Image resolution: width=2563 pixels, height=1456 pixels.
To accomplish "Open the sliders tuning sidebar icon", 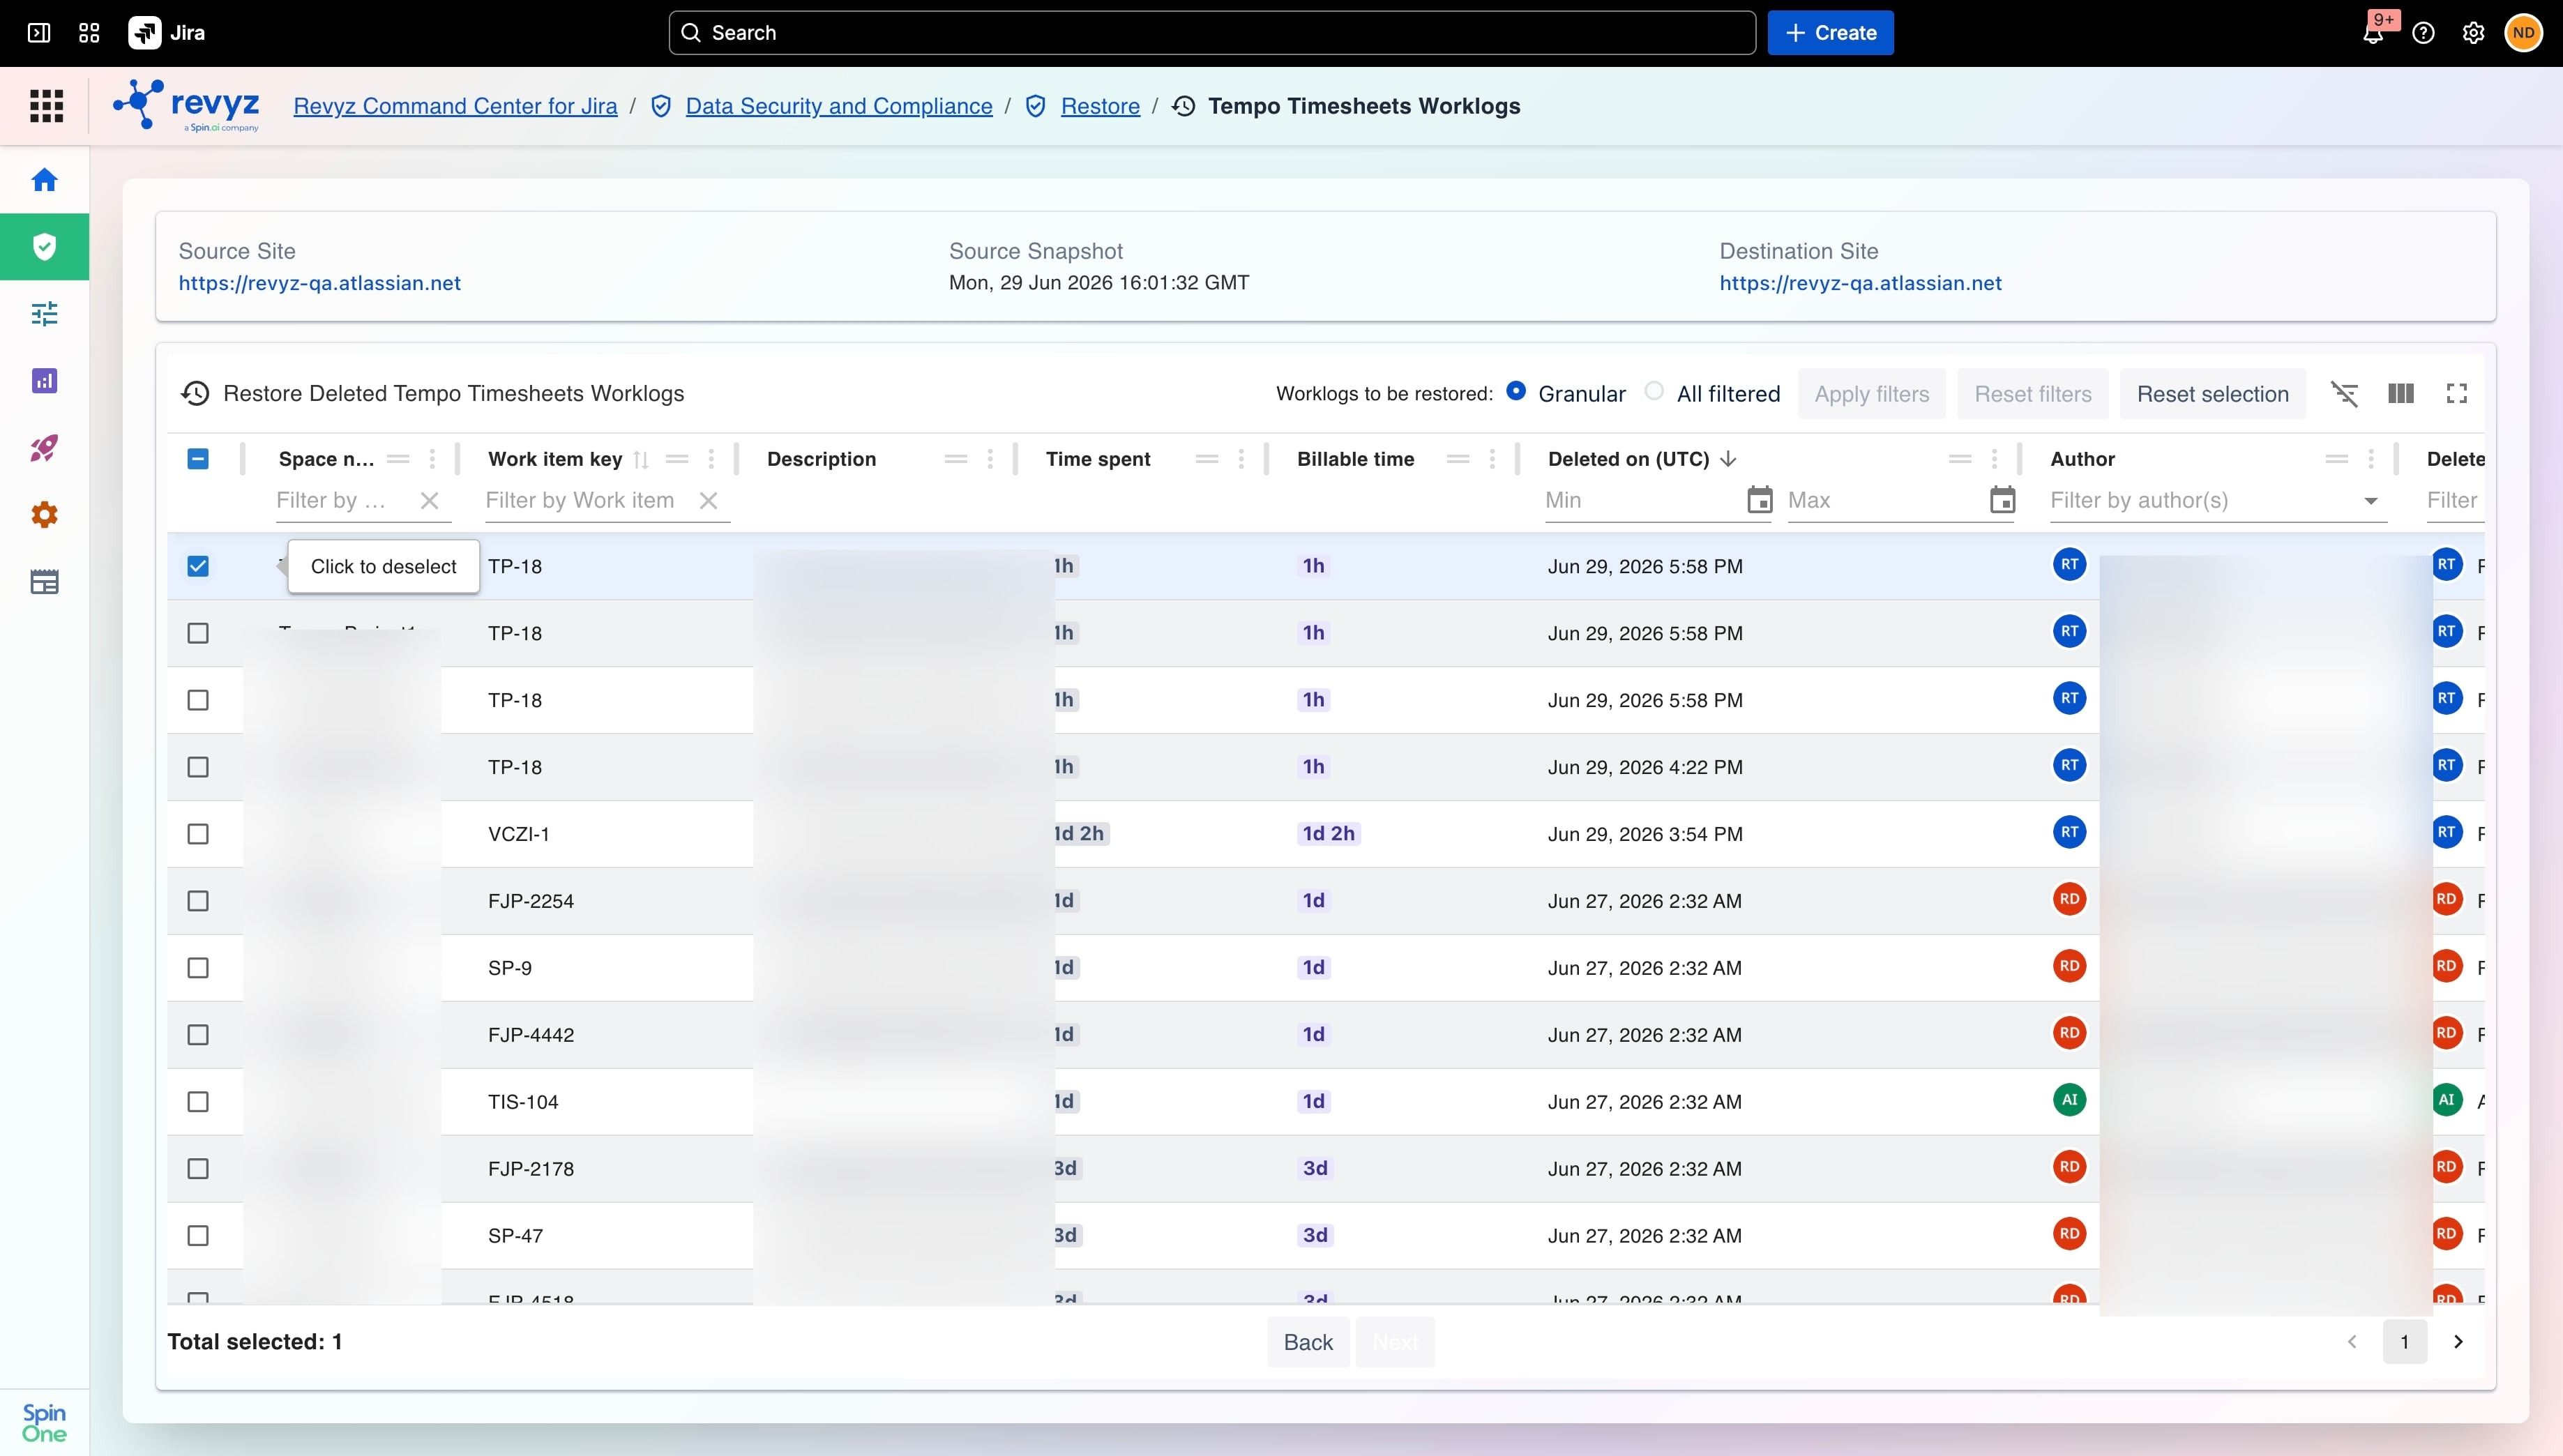I will click(44, 314).
